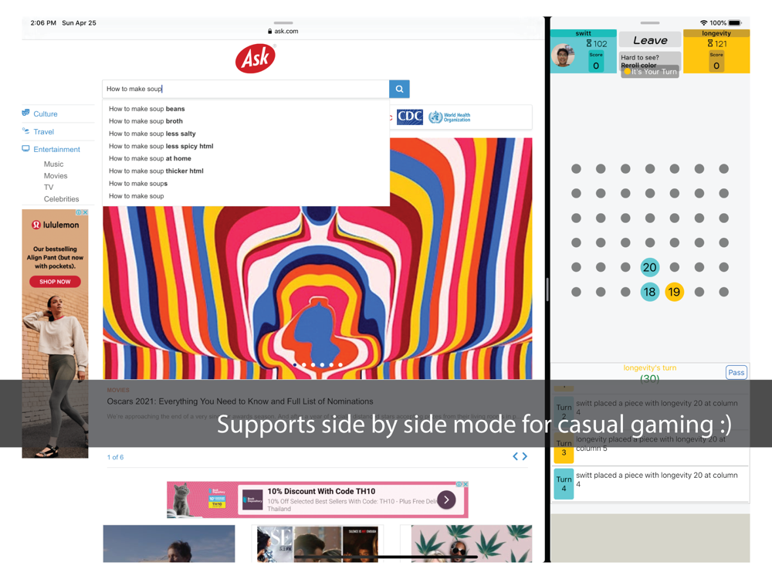Click switt's hourglass timer 102

[596, 43]
